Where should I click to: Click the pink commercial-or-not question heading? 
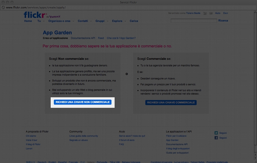[x=107, y=46]
